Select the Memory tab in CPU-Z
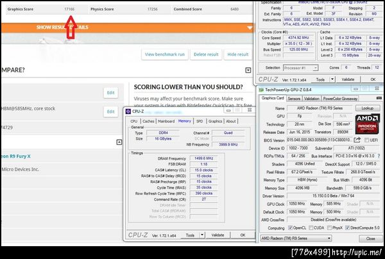Screen dimensions: 385x259 pos(184,121)
